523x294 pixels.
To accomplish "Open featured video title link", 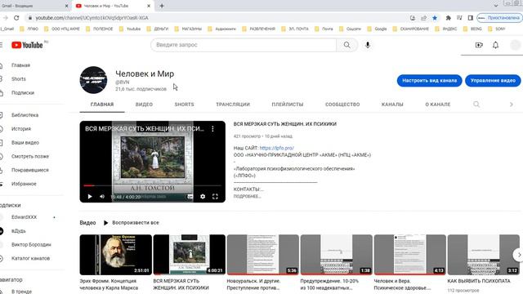I will pos(285,124).
